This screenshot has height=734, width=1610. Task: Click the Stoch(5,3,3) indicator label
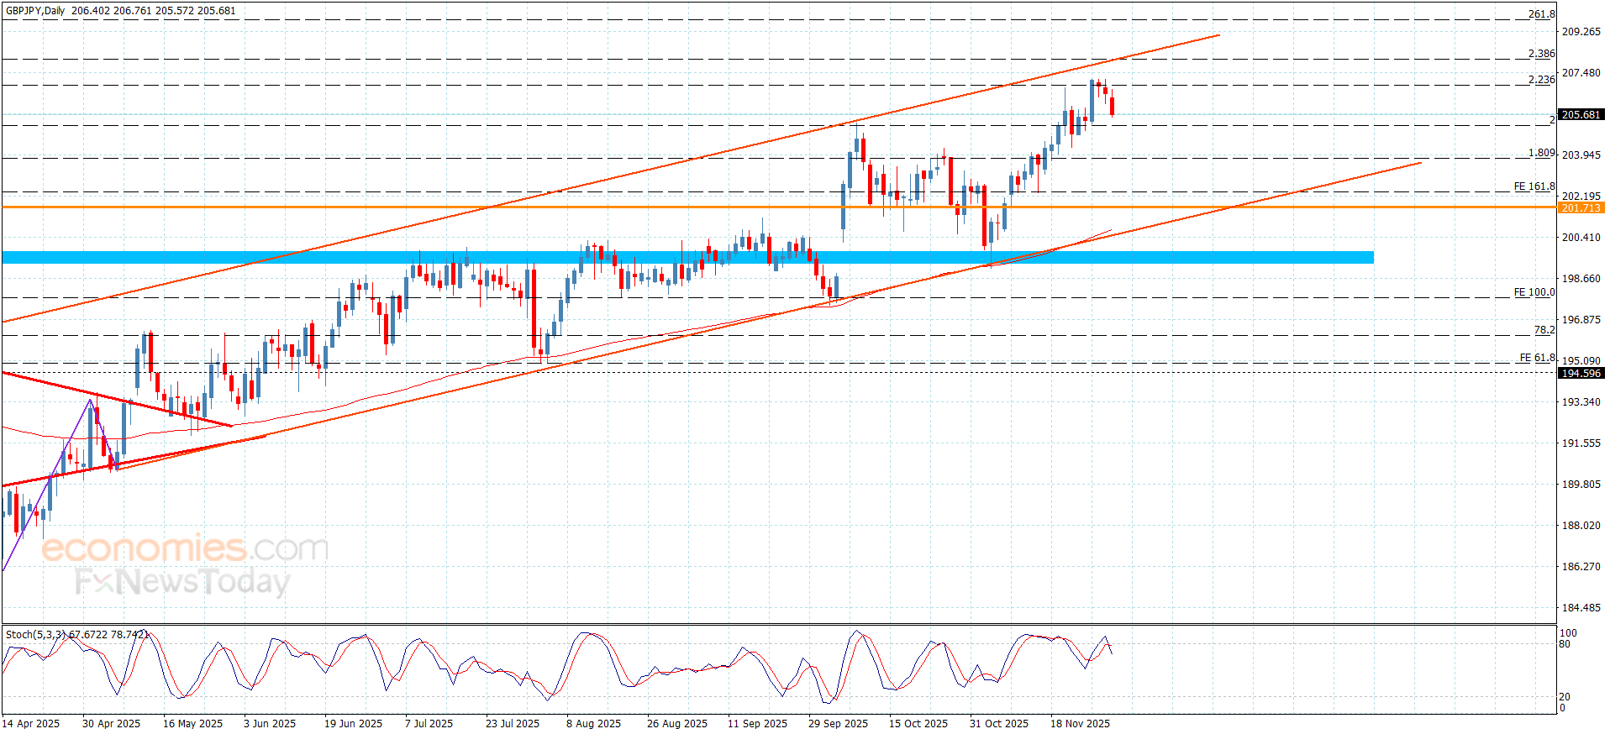35,635
